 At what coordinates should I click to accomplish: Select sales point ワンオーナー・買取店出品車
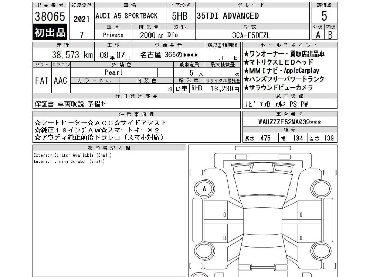click(x=284, y=54)
